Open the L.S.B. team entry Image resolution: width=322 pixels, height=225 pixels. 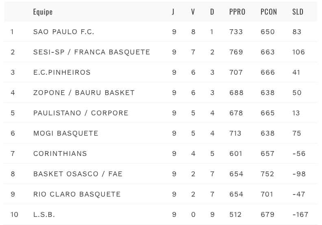point(44,214)
